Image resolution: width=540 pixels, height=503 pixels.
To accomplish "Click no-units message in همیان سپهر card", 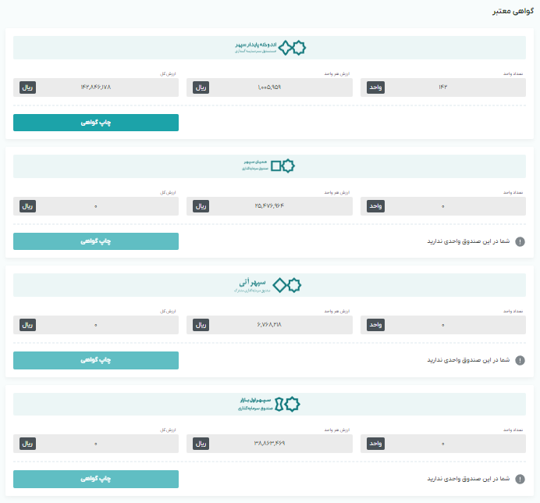I will [x=468, y=241].
